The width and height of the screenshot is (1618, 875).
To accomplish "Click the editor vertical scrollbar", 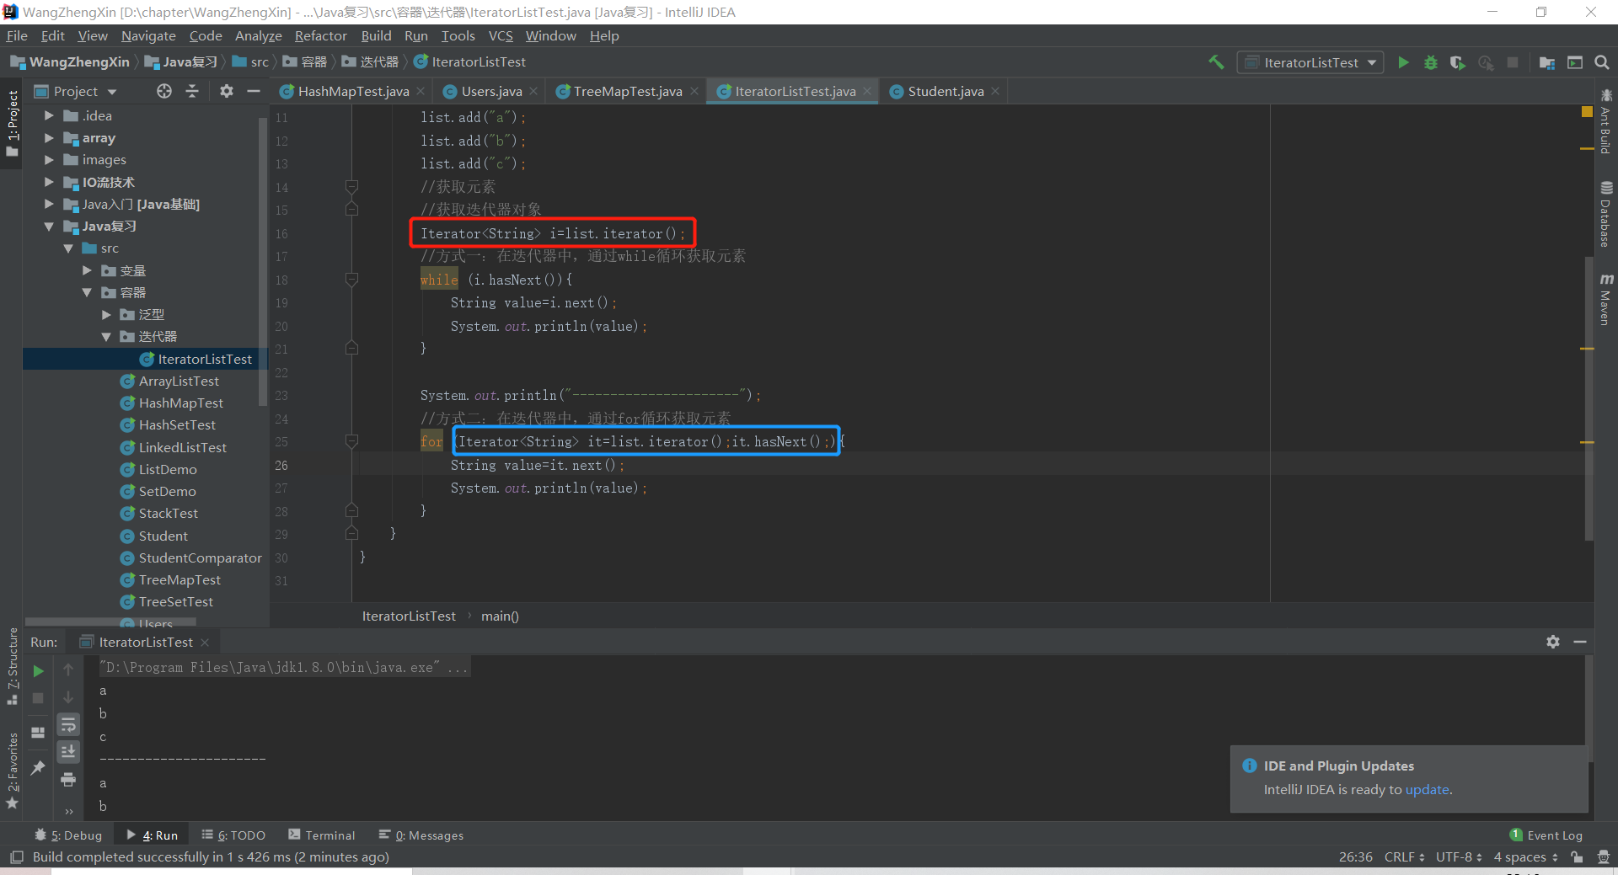I will click(1589, 397).
